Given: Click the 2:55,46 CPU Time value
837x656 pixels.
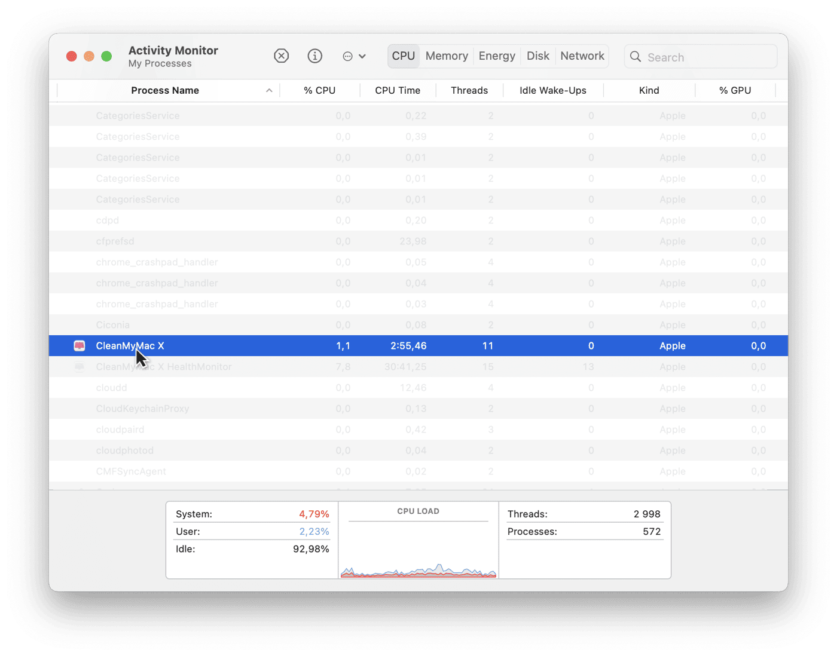Looking at the screenshot, I should pyautogui.click(x=408, y=346).
